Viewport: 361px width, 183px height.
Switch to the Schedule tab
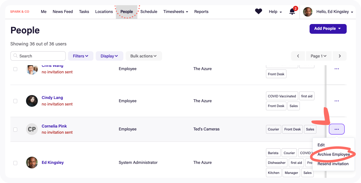[x=149, y=12]
